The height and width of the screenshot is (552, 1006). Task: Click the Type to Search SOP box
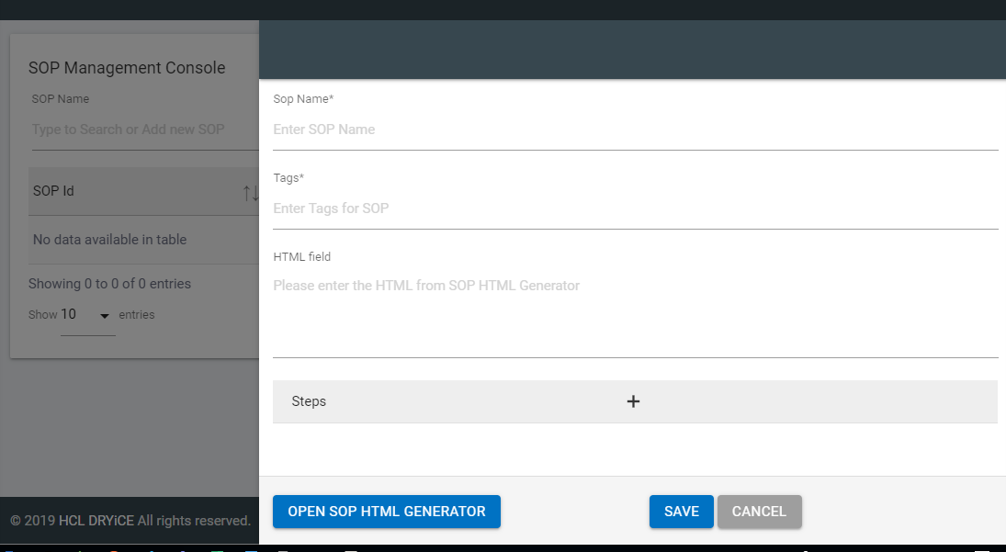tap(143, 130)
